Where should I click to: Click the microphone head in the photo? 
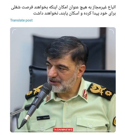(x=46, y=88)
